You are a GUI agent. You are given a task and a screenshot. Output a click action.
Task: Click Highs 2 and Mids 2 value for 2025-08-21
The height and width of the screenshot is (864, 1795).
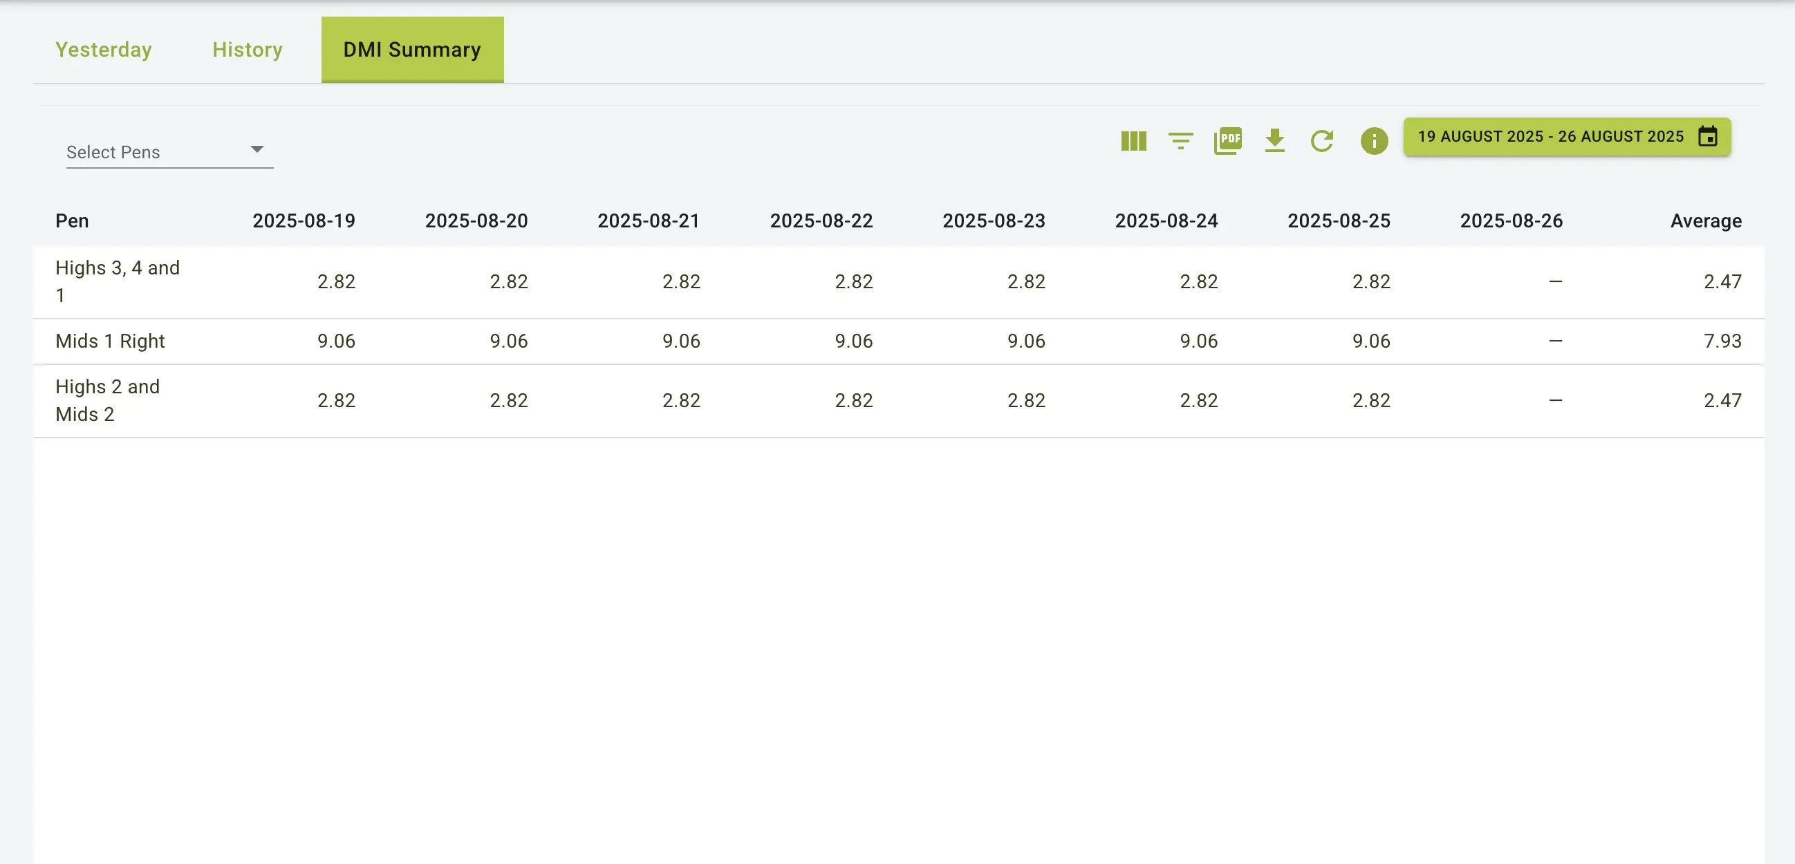682,401
